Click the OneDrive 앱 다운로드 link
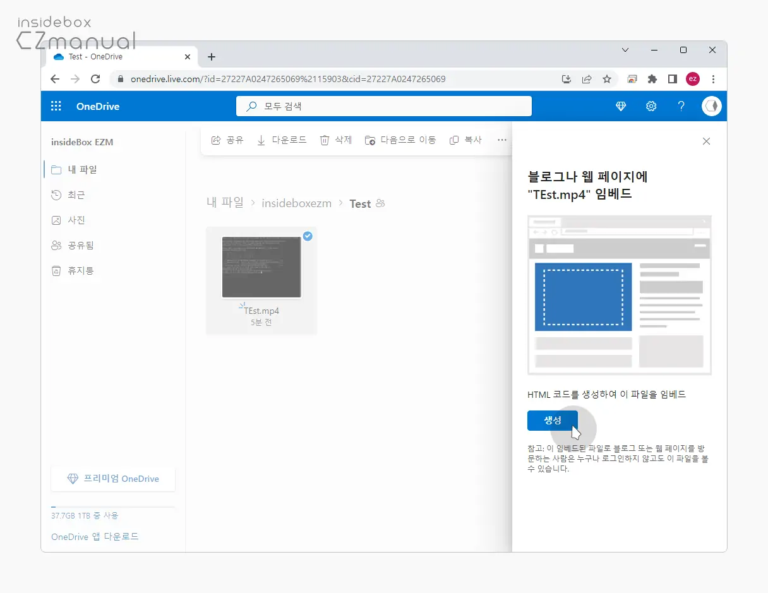Viewport: 768px width, 593px height. (x=95, y=536)
